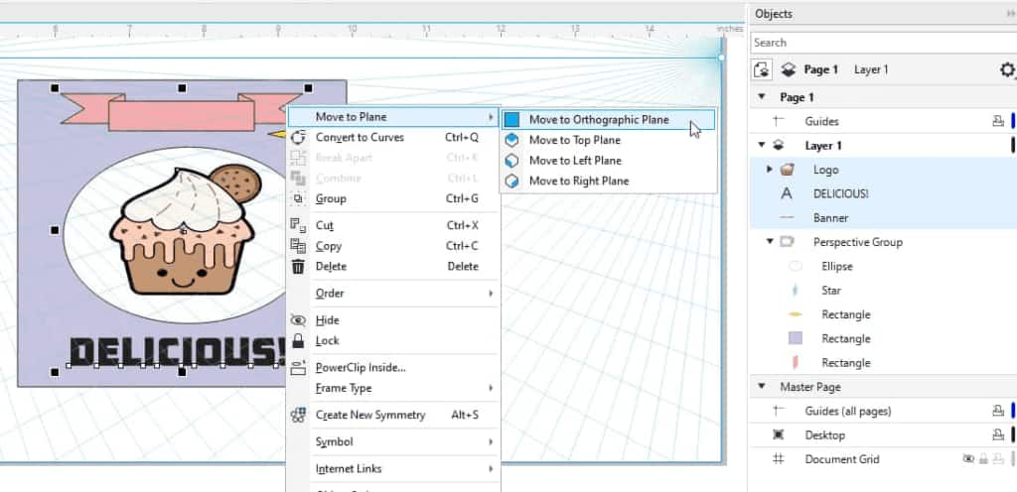Collapse the Master Page section

[x=762, y=387]
